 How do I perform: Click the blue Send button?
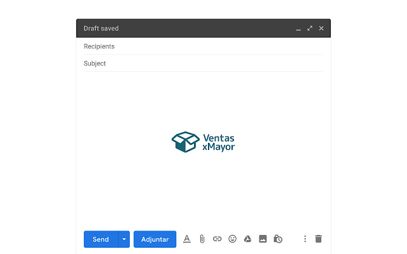pos(100,239)
